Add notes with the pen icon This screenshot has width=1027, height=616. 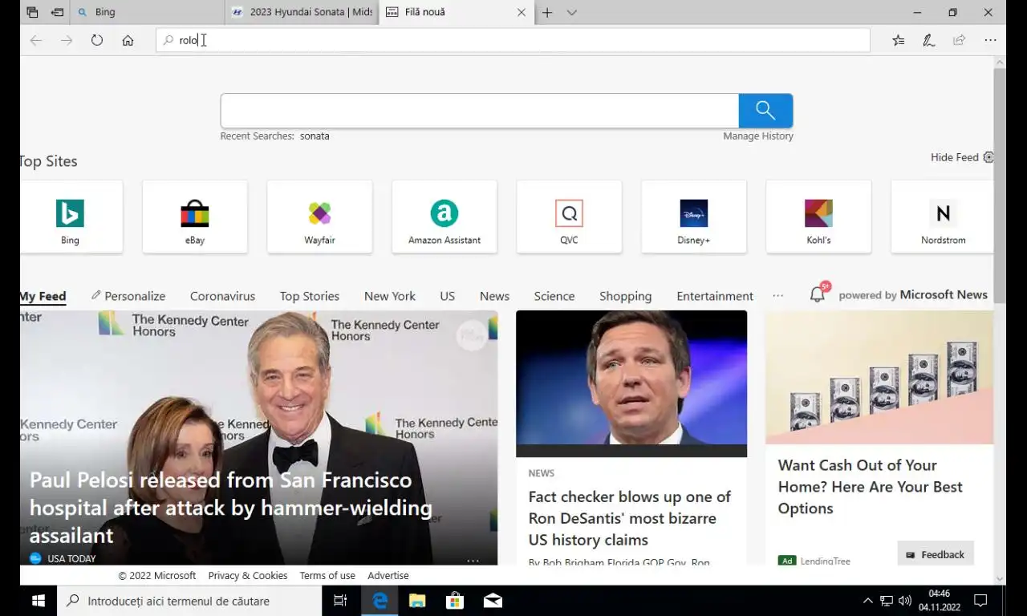pyautogui.click(x=929, y=40)
